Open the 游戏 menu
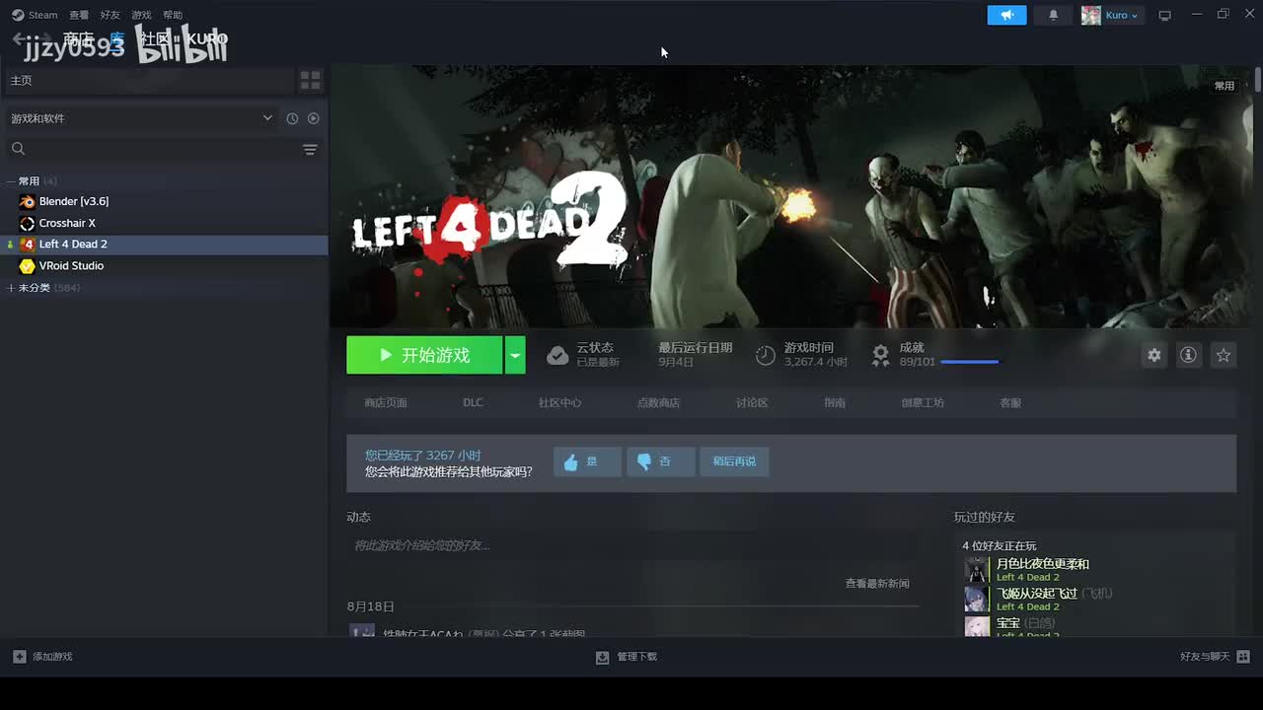This screenshot has width=1263, height=710. 141,15
